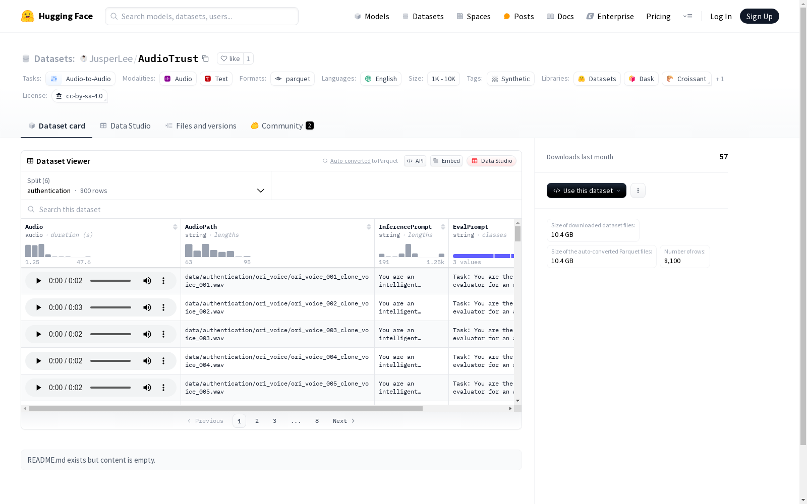This screenshot has width=807, height=504.
Task: Select the Audio modality tag
Action: (178, 79)
